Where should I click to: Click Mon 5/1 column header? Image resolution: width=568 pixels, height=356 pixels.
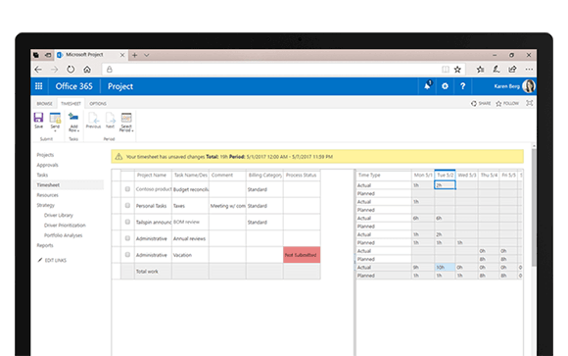click(x=423, y=175)
